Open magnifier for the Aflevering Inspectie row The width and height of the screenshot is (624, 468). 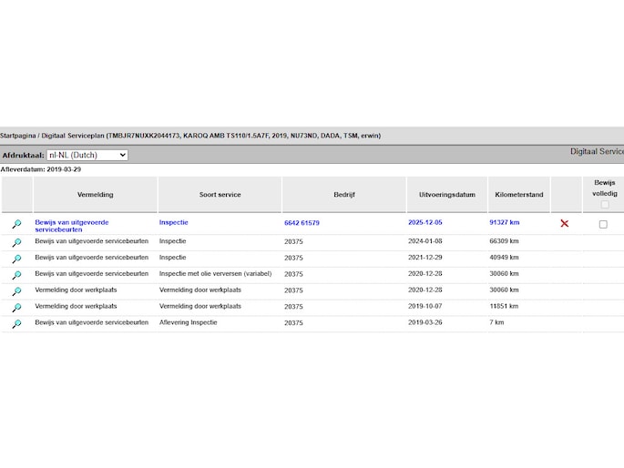coord(16,324)
